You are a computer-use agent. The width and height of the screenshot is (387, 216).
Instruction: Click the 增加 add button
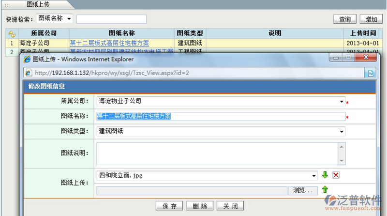click(x=371, y=19)
